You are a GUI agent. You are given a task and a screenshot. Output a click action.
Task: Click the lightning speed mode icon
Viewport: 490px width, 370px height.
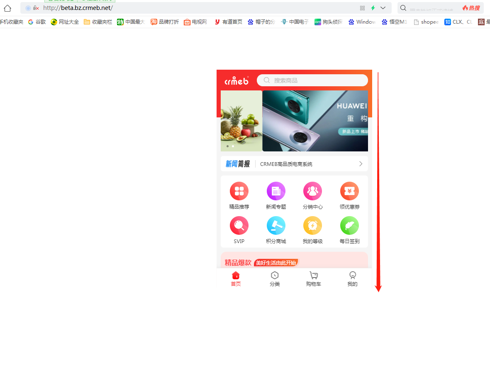point(373,8)
